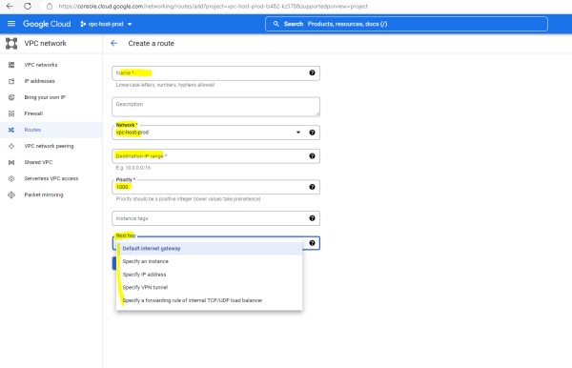Choose Specify an instance option
This screenshot has height=368, width=572.
coord(209,261)
